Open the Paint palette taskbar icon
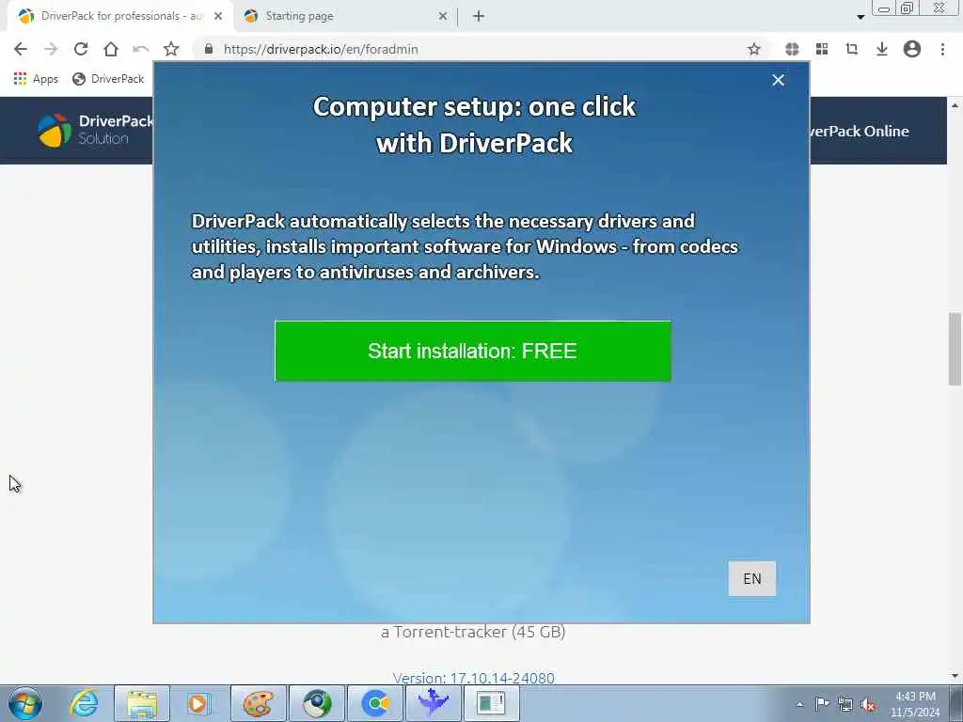This screenshot has height=722, width=963. 258,703
